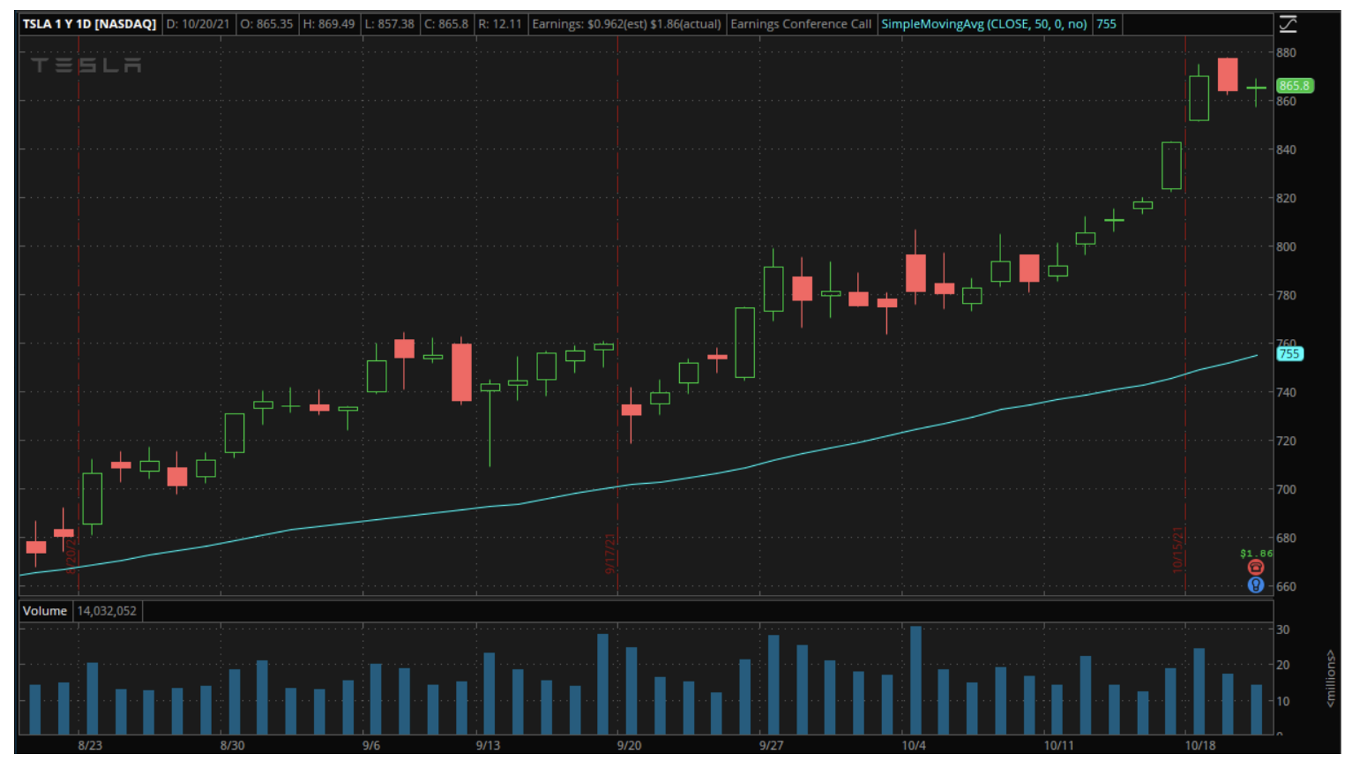The width and height of the screenshot is (1357, 766).
Task: Click the 10/4 date axis label
Action: tap(914, 745)
